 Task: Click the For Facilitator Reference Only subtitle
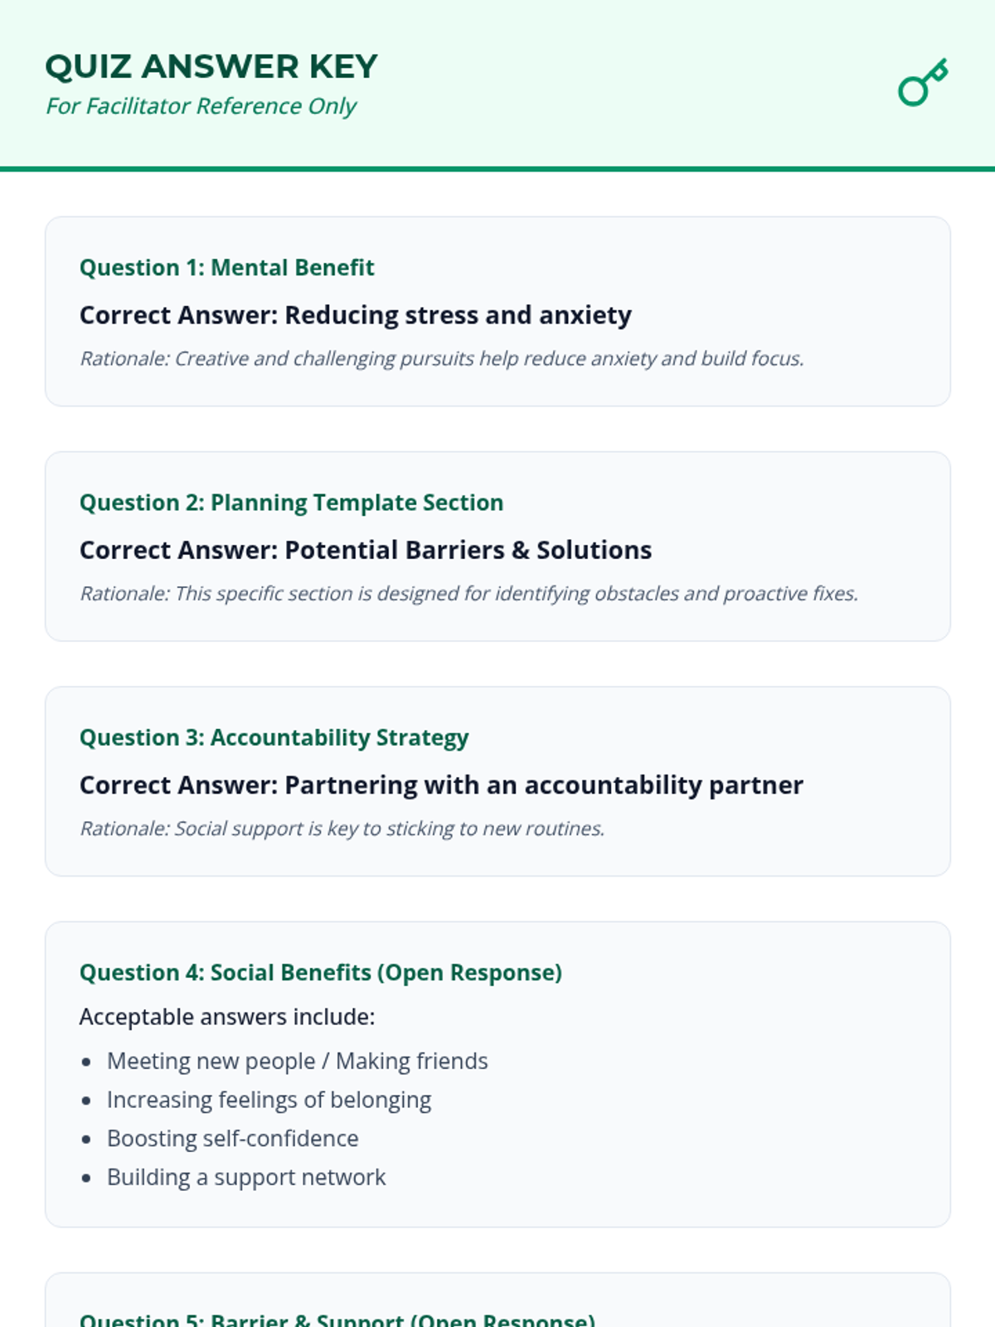tap(201, 106)
